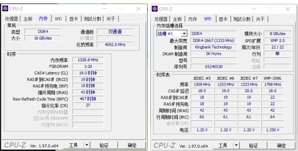The height and width of the screenshot is (151, 298).
Task: Click the 20.0 CAS latency for JEDEC #7
Action: tap(249, 91)
